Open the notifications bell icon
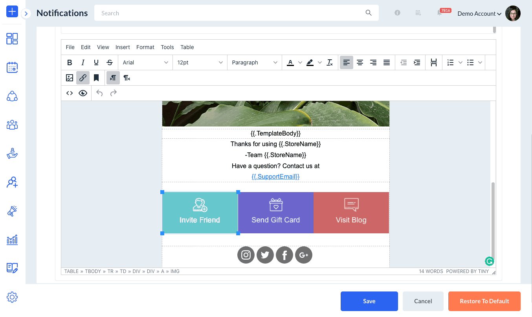 coord(440,13)
